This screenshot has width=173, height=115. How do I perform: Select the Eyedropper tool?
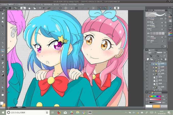point(3,39)
